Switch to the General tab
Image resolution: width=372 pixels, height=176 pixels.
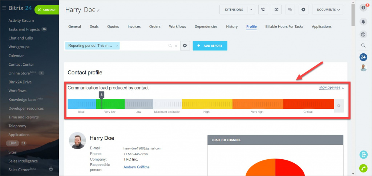coord(75,26)
